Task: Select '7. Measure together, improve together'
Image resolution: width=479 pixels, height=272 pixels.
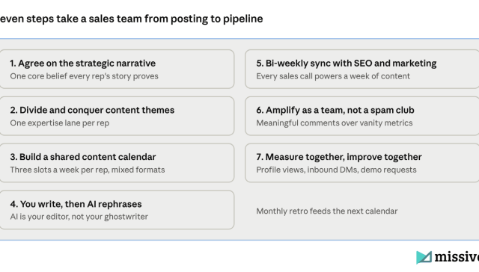Action: tap(339, 157)
